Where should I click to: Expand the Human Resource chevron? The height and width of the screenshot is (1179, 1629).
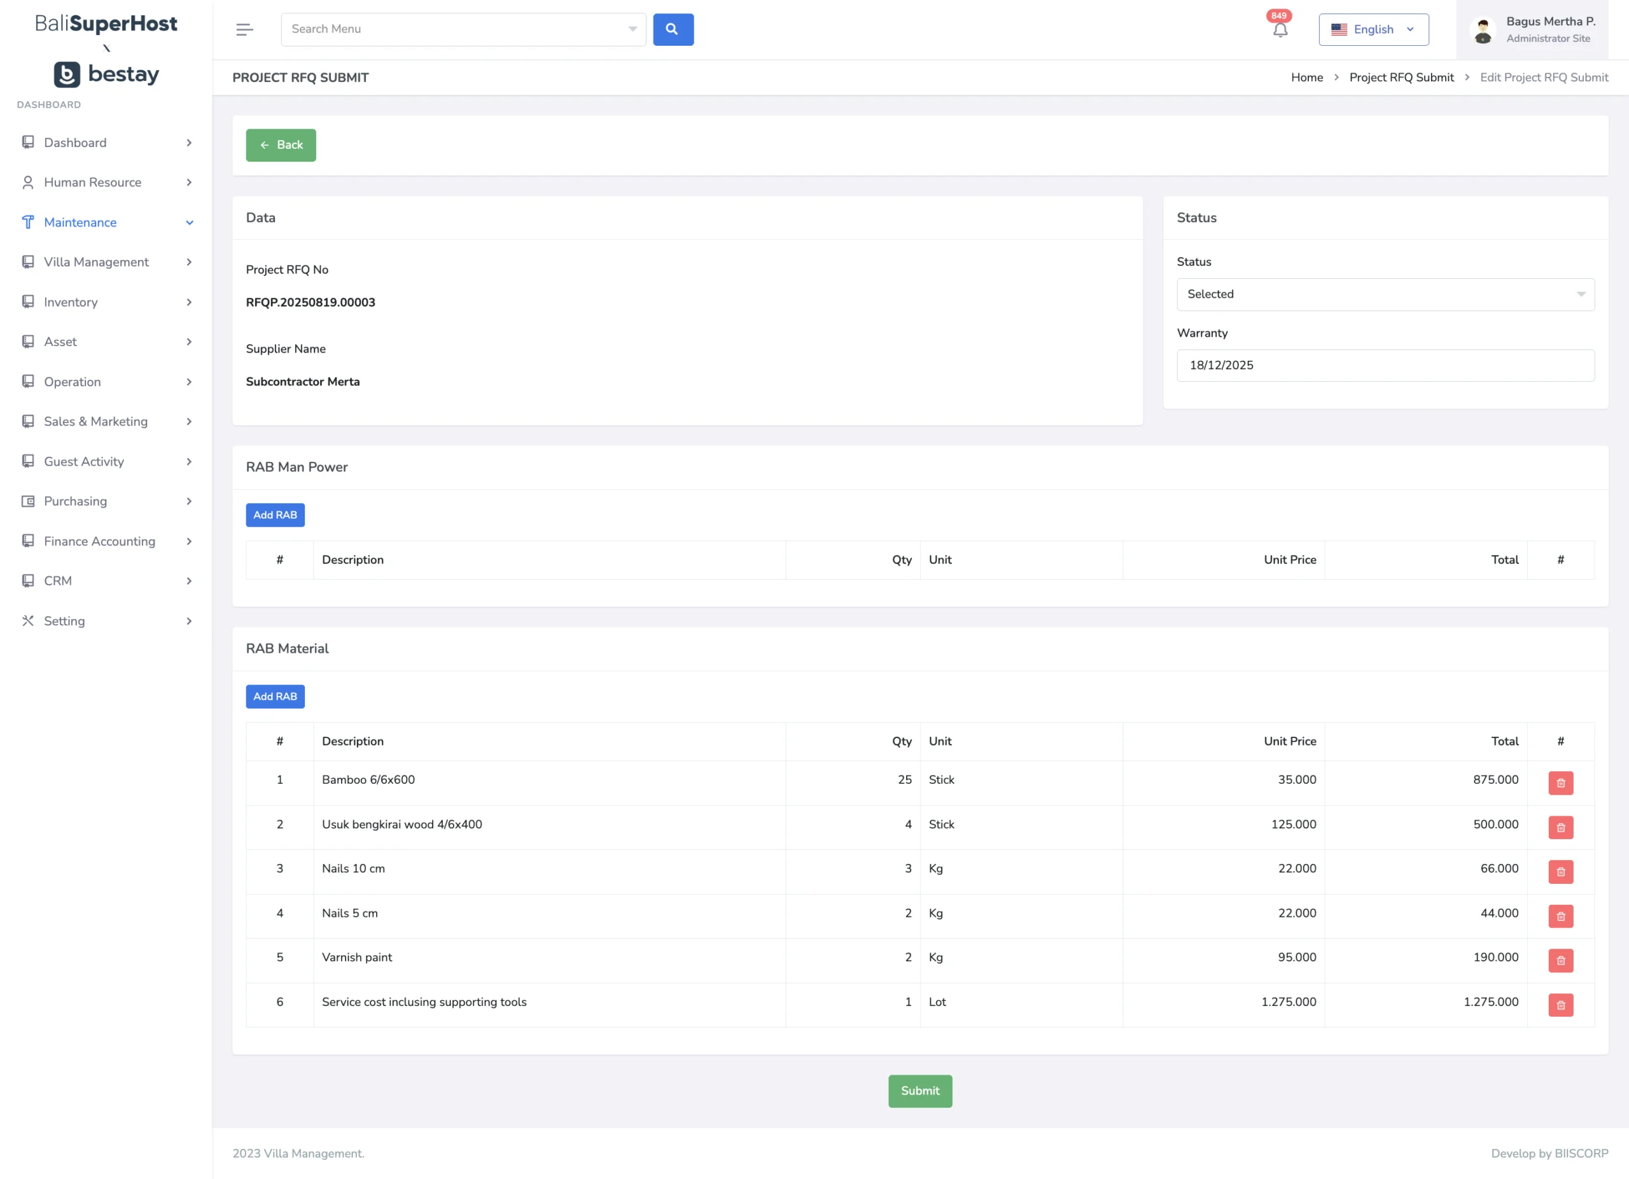point(189,183)
